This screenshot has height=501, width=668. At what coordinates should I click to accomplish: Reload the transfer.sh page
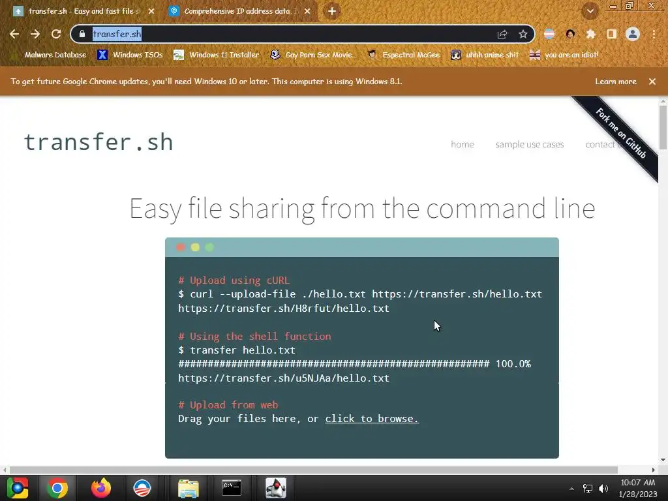click(56, 34)
